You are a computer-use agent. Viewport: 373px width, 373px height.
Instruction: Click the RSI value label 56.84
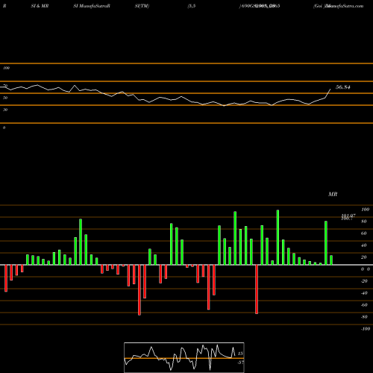click(343, 87)
